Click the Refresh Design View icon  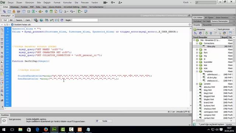(x=62, y=20)
